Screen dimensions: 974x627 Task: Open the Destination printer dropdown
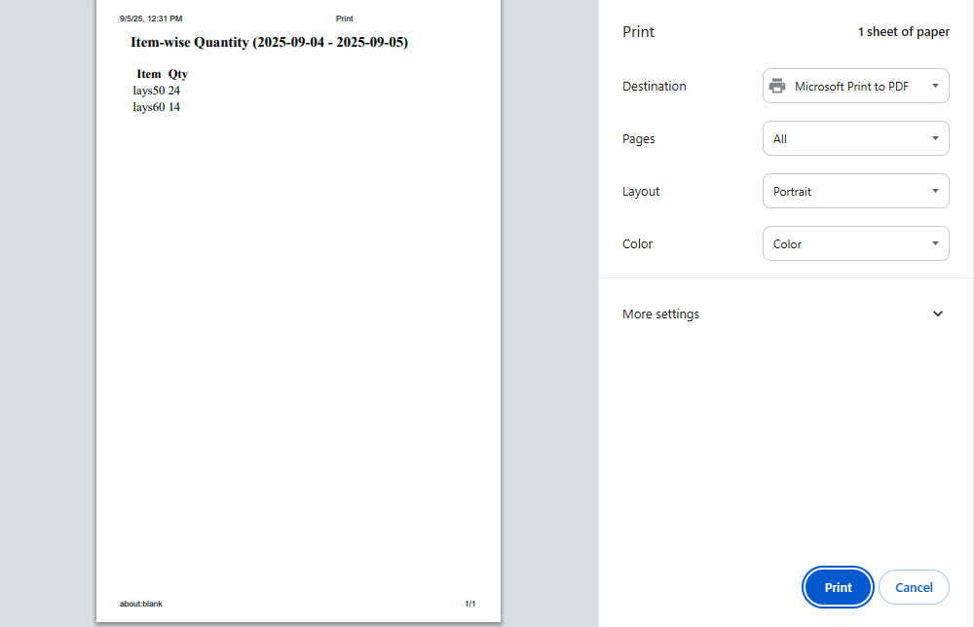click(x=855, y=86)
